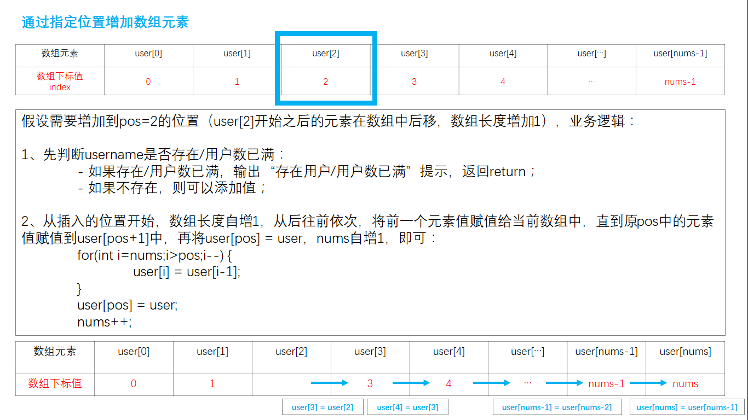Select user[2] in the lower table
The image size is (748, 420).
[291, 352]
